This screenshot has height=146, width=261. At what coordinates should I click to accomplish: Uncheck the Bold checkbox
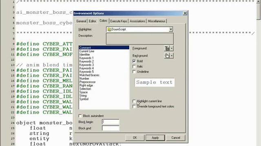point(134,61)
